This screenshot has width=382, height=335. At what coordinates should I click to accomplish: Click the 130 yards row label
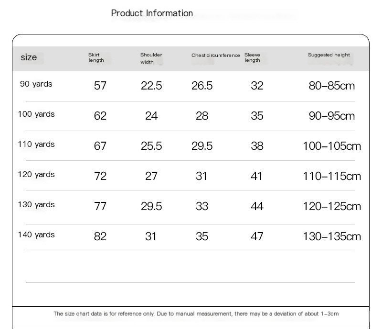(x=36, y=204)
